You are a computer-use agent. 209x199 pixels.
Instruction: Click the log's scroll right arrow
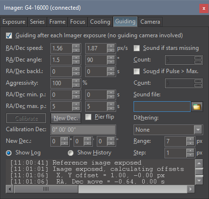point(191,189)
